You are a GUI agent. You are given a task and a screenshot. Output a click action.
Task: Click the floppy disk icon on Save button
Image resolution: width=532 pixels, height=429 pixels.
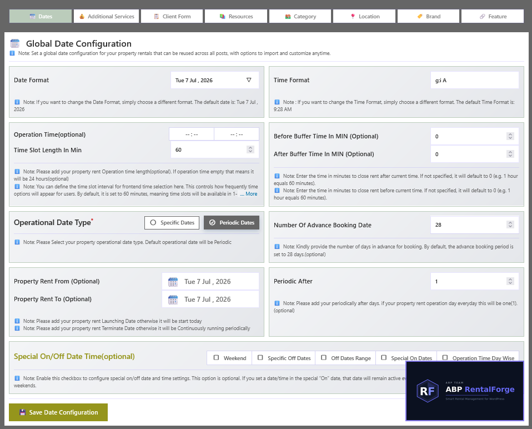pos(22,412)
